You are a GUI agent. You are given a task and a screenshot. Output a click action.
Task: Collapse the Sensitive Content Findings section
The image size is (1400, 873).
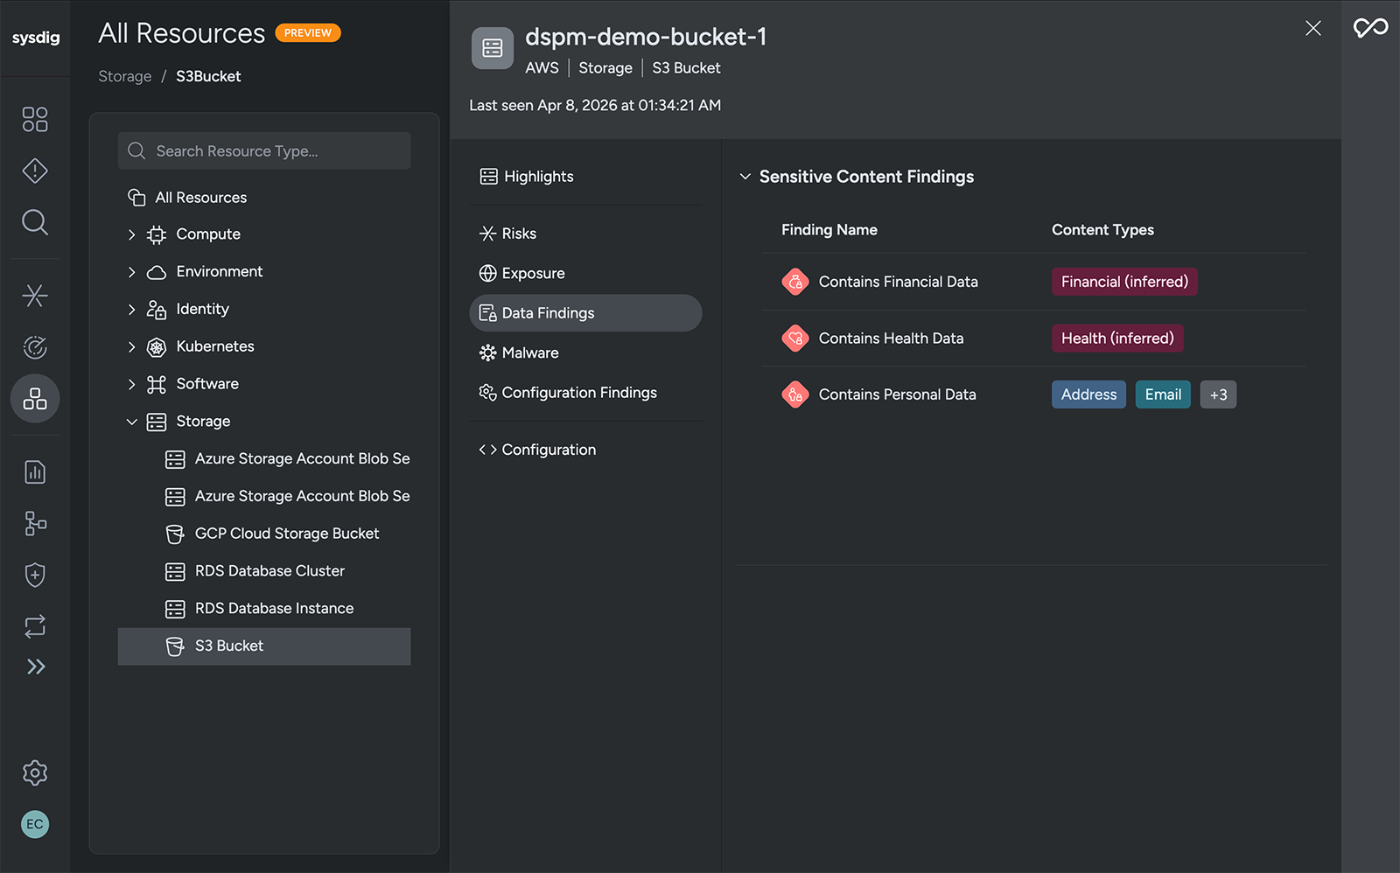(x=745, y=177)
